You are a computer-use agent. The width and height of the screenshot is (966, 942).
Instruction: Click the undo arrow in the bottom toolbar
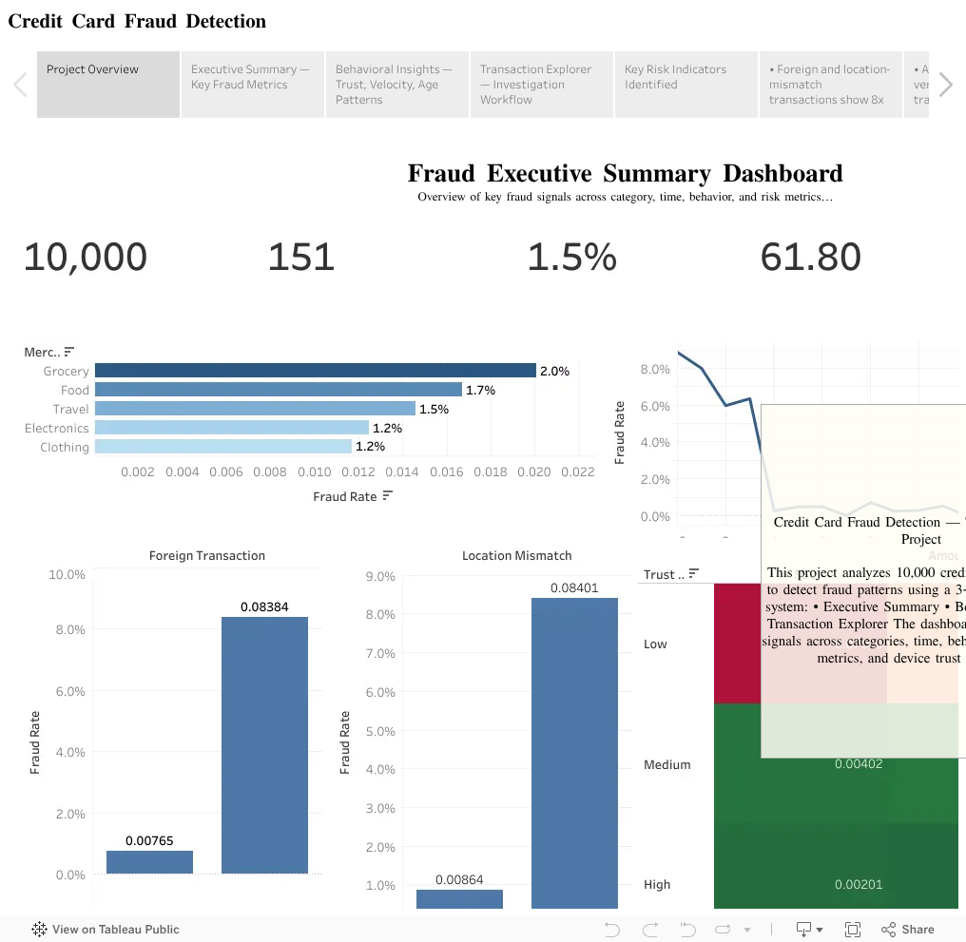click(611, 929)
